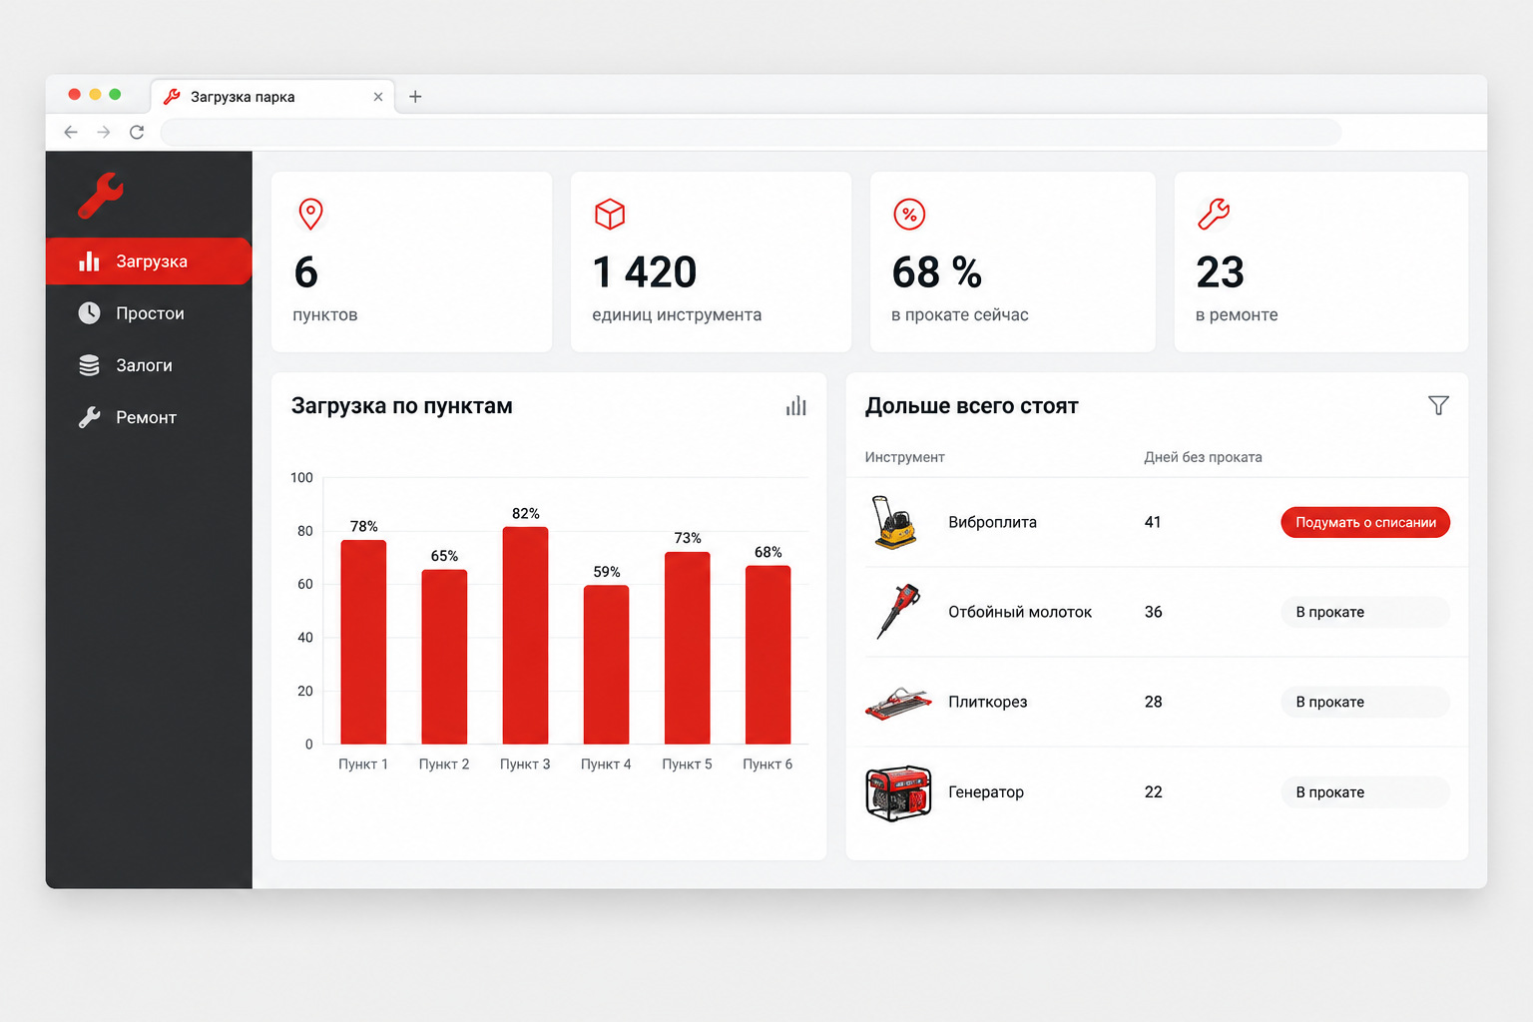Click the Генератор thumbnail image

[x=898, y=793]
